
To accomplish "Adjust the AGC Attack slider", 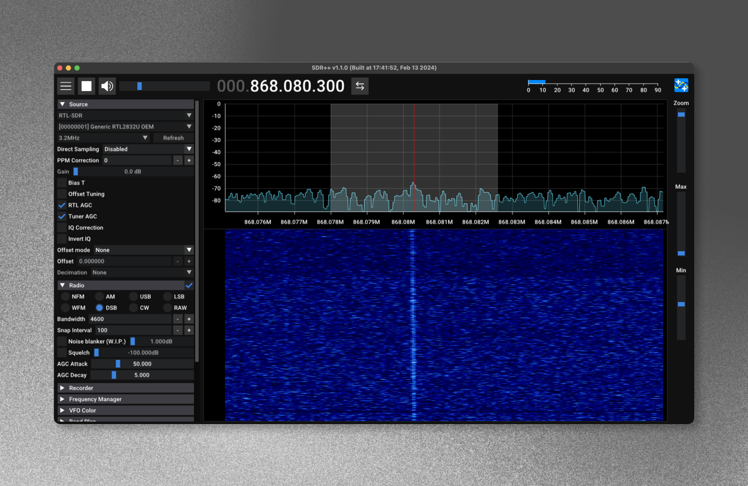I will point(143,364).
